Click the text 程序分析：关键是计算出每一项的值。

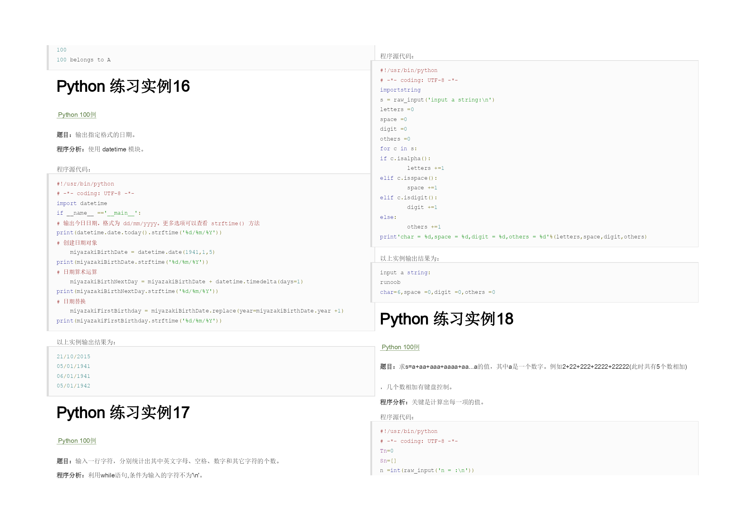[433, 402]
